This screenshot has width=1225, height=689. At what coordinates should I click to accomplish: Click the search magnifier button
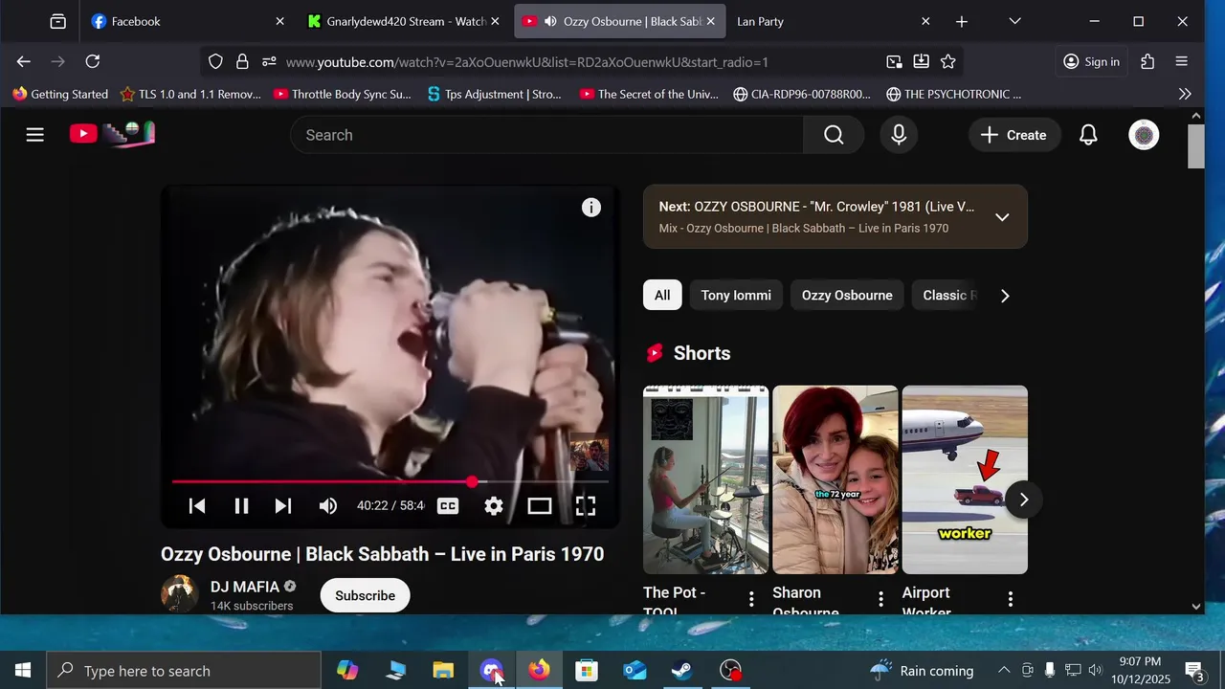click(x=834, y=135)
